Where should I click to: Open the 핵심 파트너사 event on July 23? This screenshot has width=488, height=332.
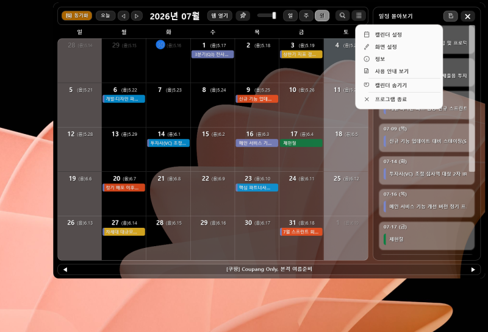pyautogui.click(x=257, y=188)
